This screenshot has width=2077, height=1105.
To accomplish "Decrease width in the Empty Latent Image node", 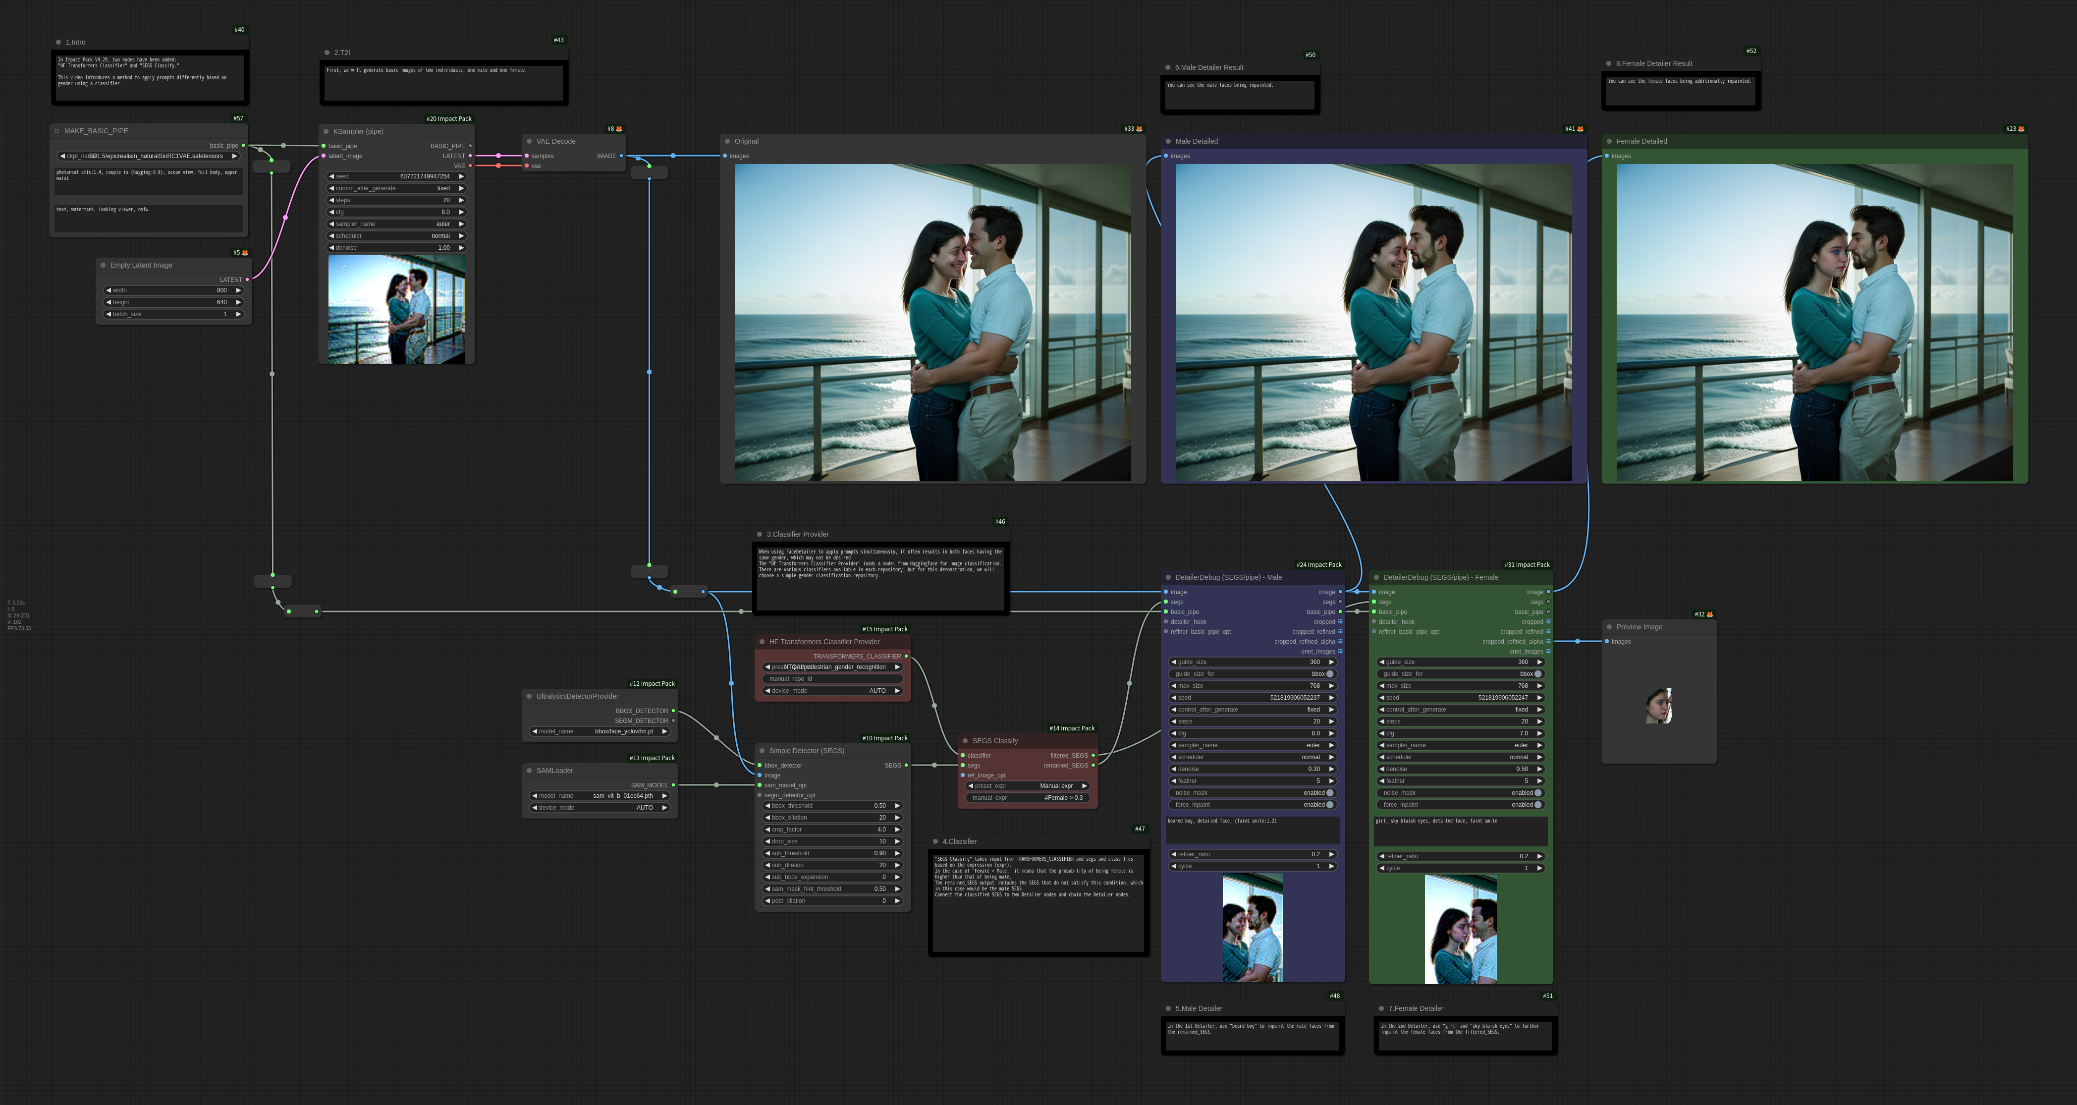I will pos(109,290).
